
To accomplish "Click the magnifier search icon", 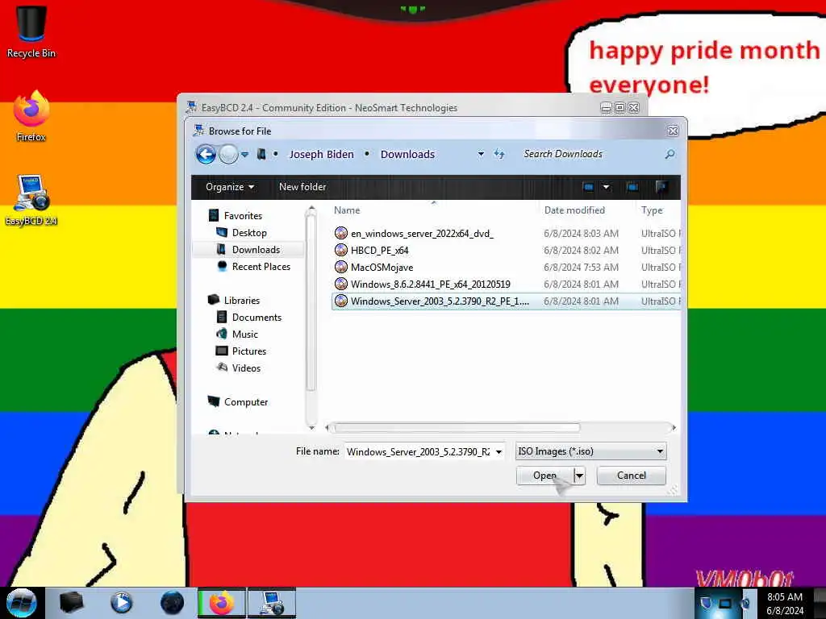I will tap(670, 154).
